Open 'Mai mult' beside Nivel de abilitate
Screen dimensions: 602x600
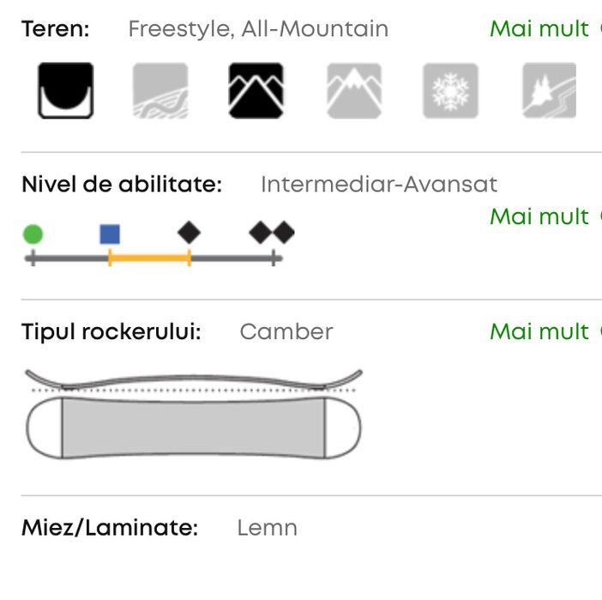coord(539,216)
